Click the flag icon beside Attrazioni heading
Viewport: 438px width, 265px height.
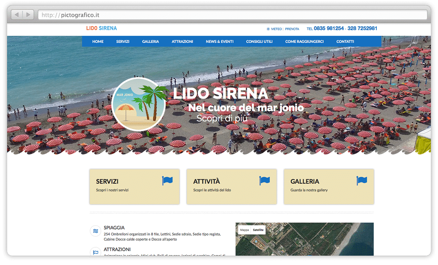pyautogui.click(x=96, y=252)
